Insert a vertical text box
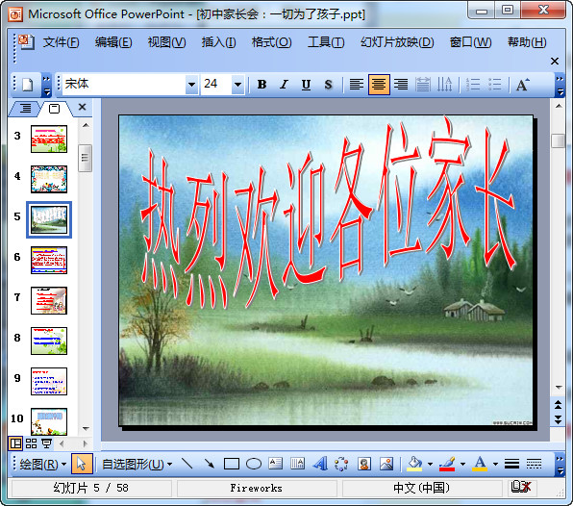Screen dimensions: 573x506 click(297, 465)
